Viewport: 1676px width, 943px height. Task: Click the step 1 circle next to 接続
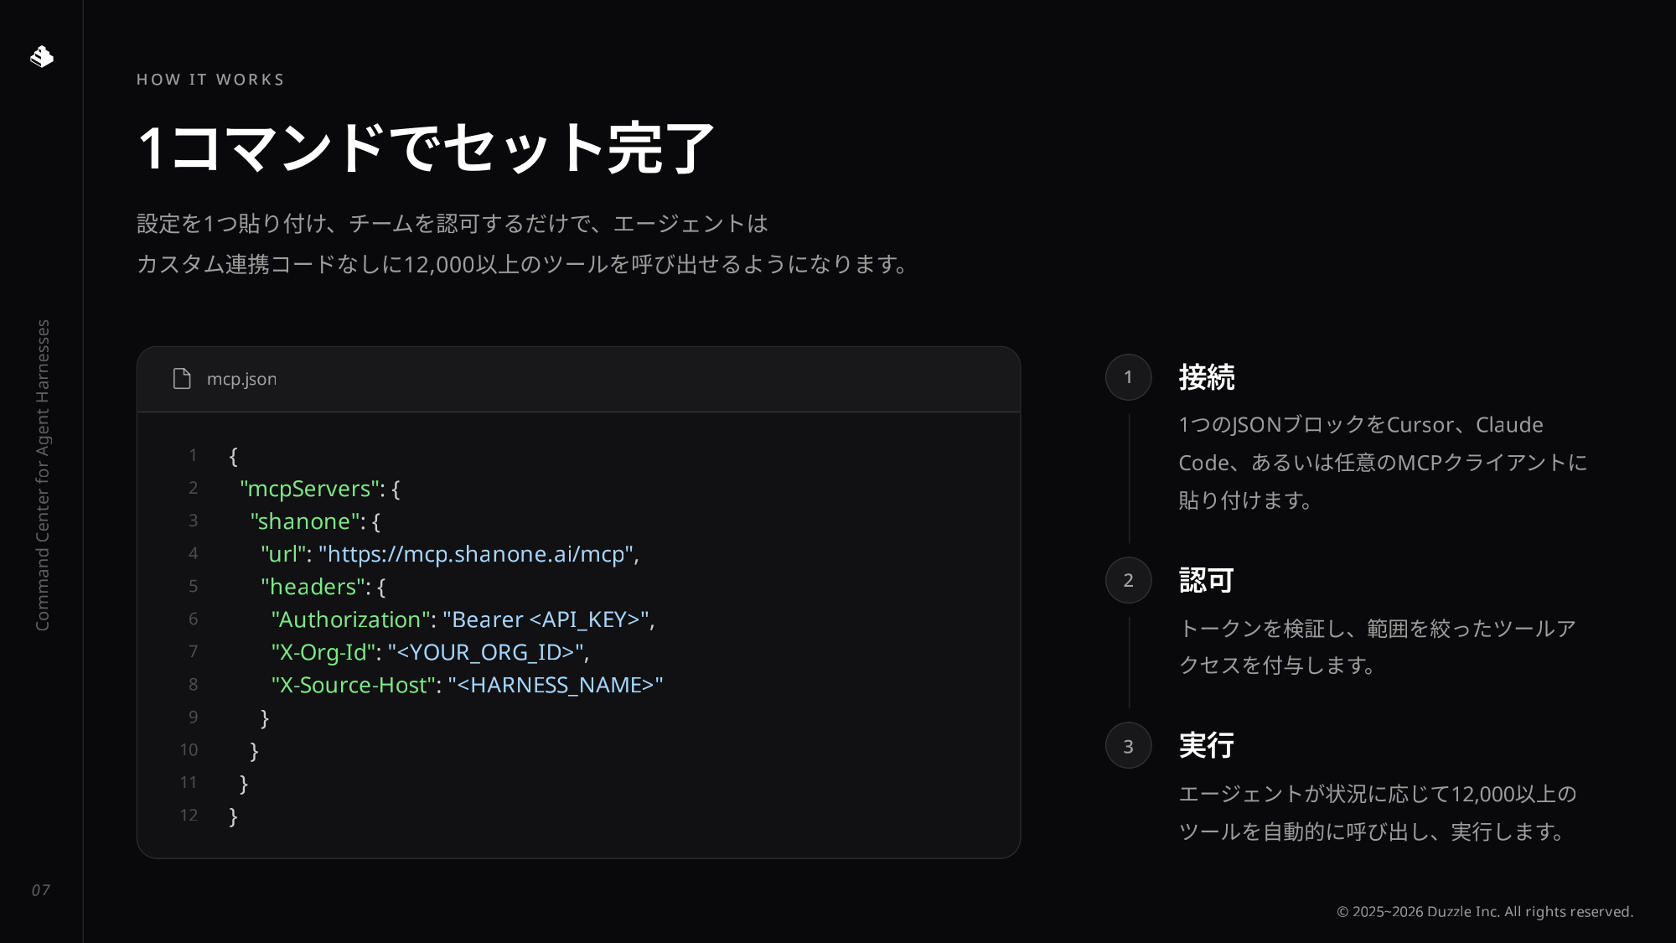pos(1128,377)
